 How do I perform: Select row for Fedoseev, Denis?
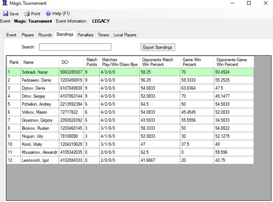click(x=39, y=80)
